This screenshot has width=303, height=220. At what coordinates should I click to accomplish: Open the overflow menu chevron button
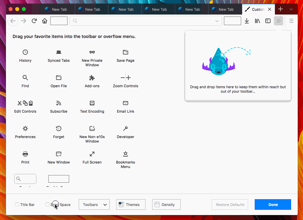coord(279,21)
